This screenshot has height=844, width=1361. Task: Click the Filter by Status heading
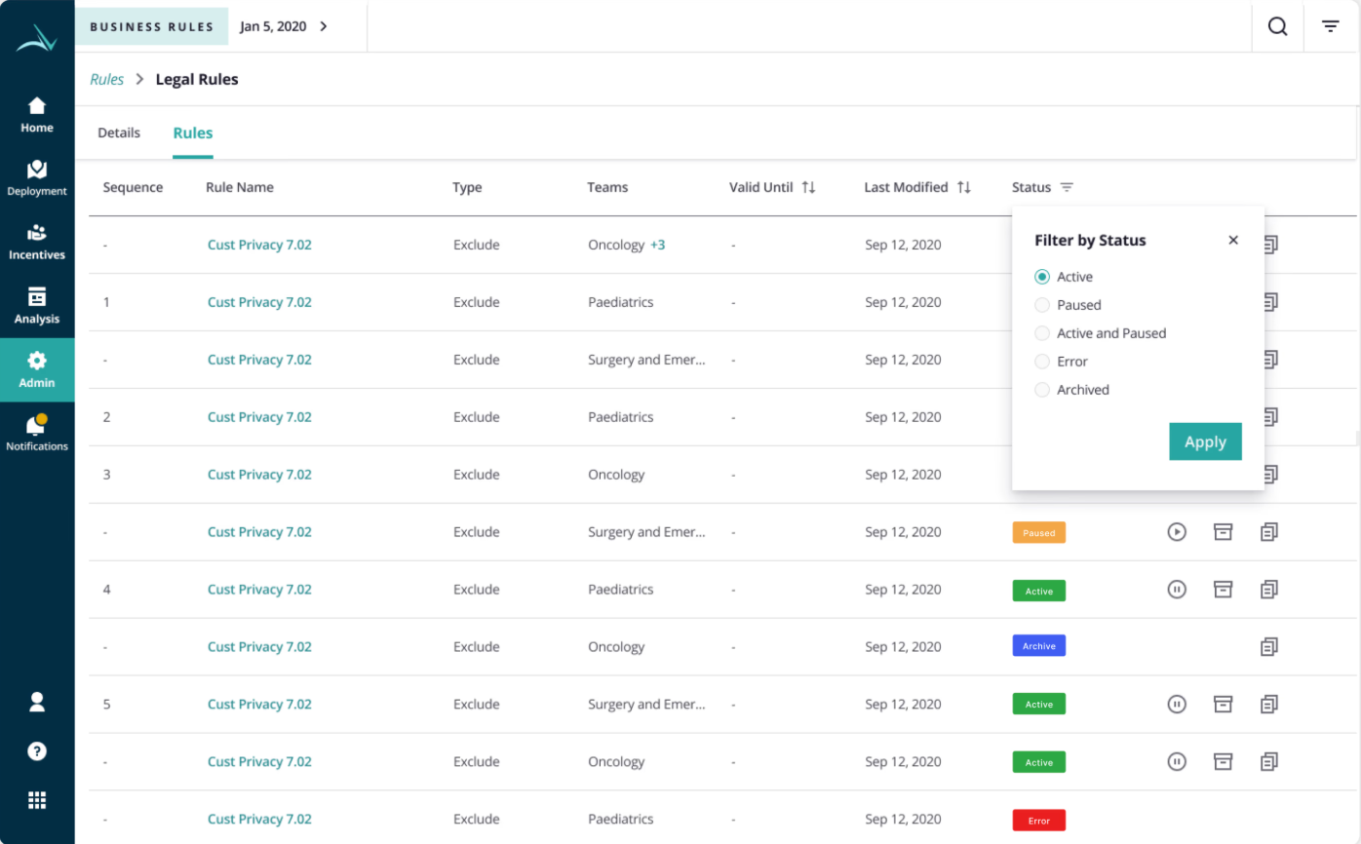(1090, 240)
